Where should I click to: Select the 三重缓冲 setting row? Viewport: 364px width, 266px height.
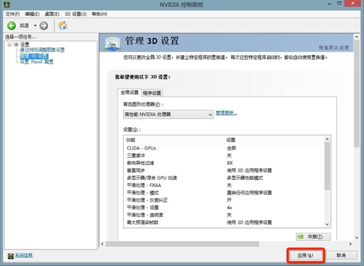pos(224,156)
